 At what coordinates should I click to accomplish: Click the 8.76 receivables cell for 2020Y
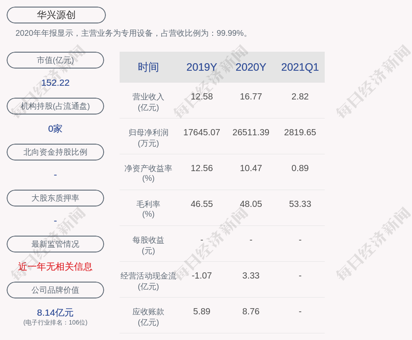click(x=251, y=311)
